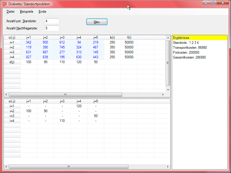This screenshot has height=173, width=231.
Task: Click the right arrow of the cost table's horizontal scrollbar
Action: pyautogui.click(x=163, y=95)
